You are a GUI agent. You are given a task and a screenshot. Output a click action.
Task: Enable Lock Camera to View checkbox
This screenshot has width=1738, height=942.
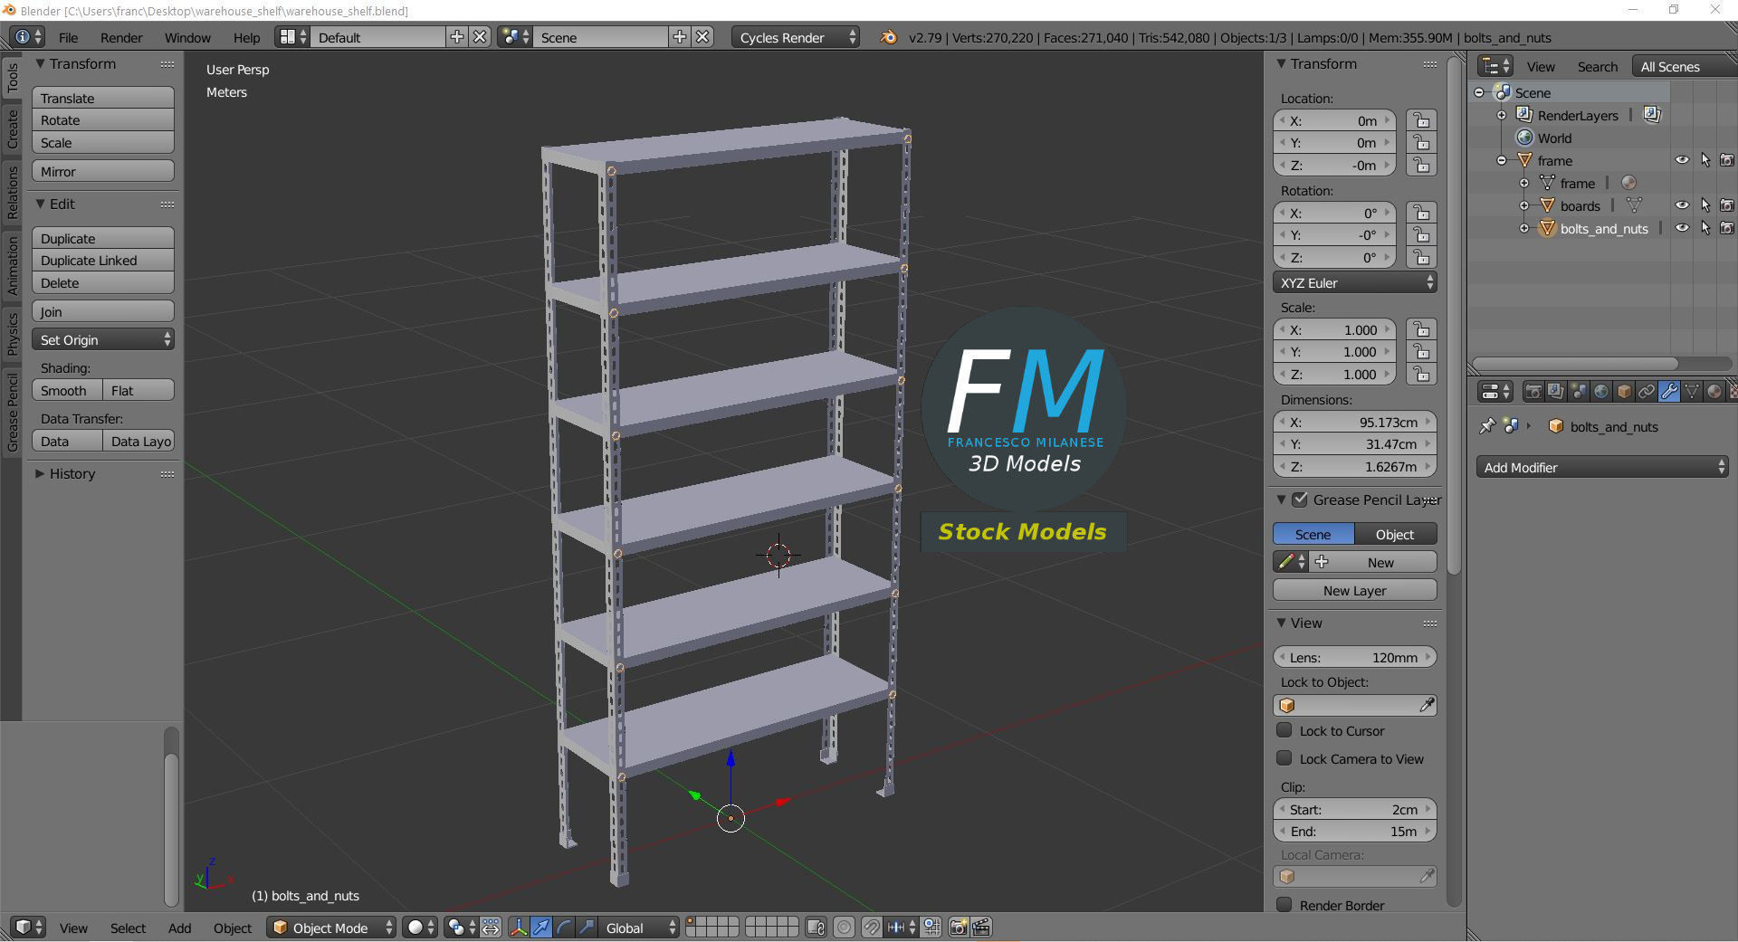pyautogui.click(x=1284, y=758)
